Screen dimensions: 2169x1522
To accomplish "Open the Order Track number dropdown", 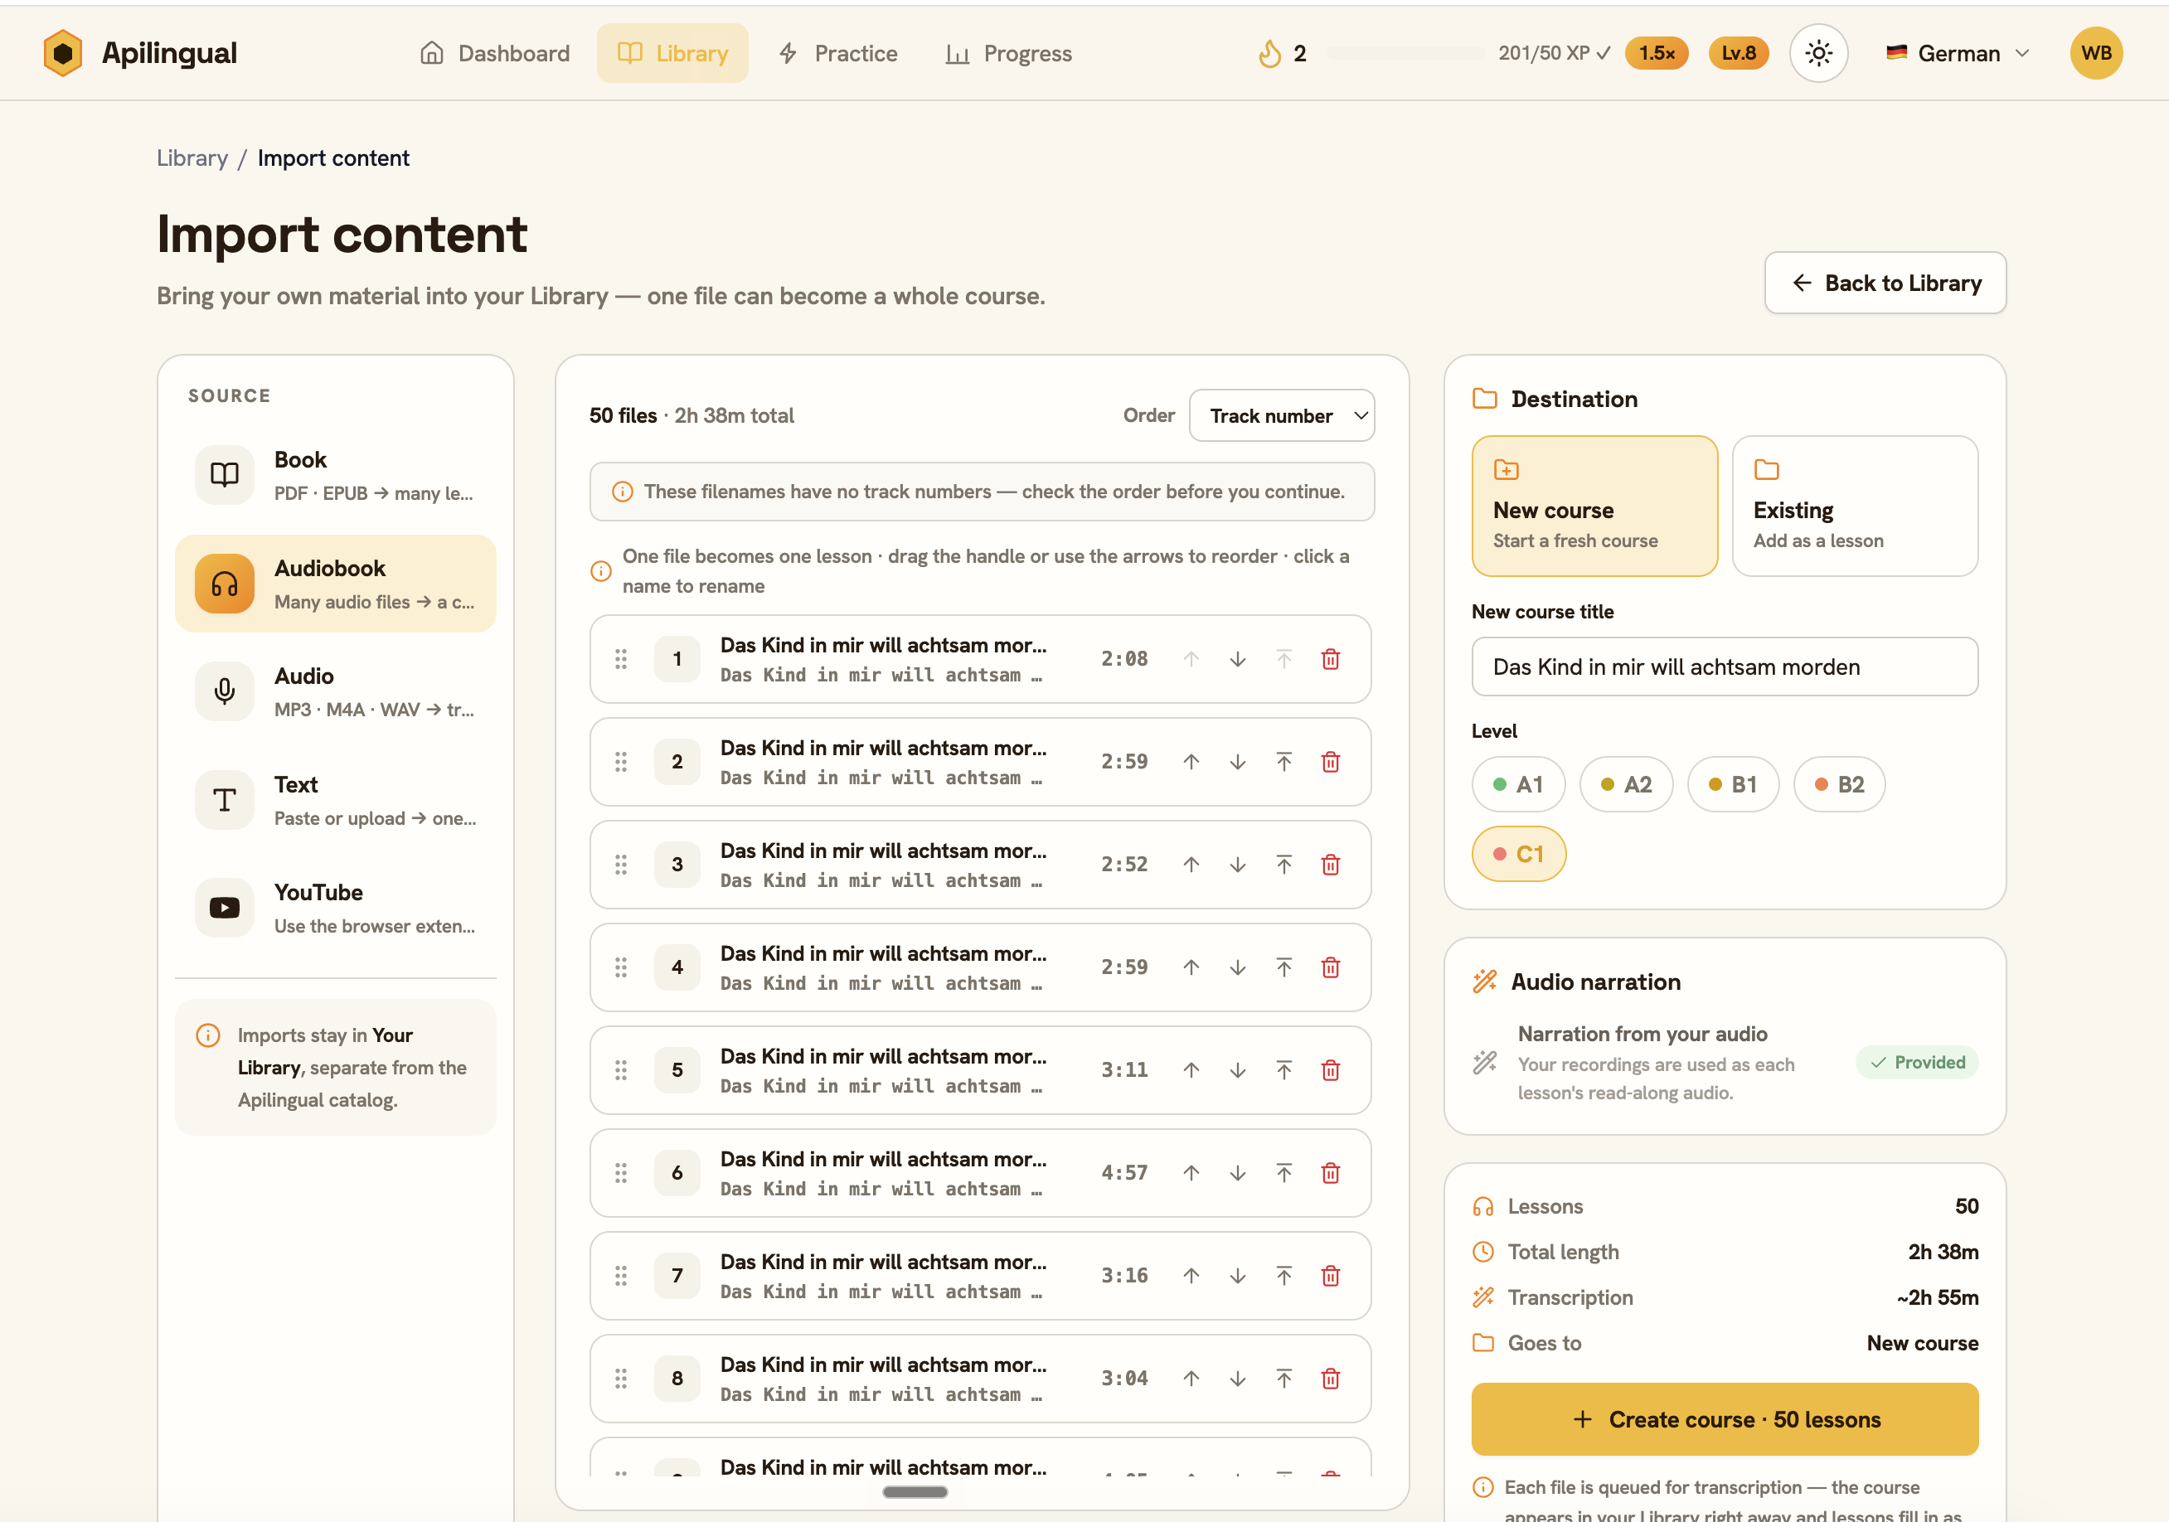I will point(1281,415).
